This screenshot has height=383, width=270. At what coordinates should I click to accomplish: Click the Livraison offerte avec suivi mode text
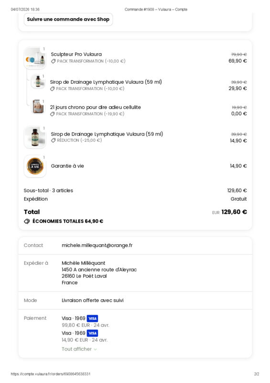pos(92,300)
